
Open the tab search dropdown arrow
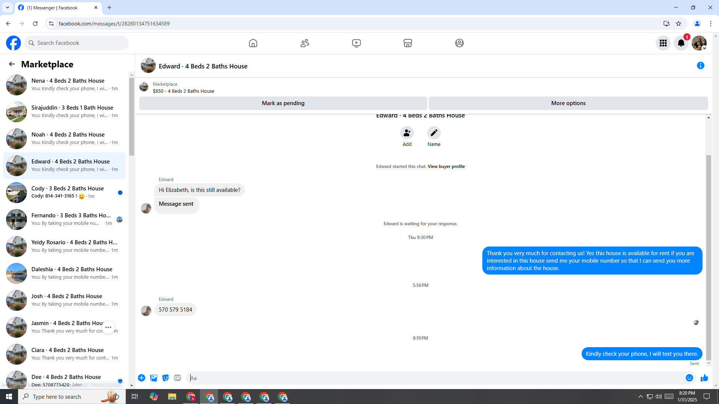[x=7, y=7]
